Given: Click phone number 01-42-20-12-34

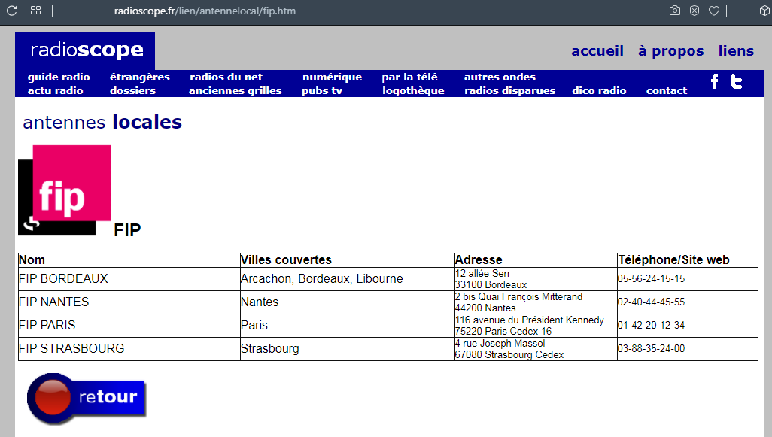Looking at the screenshot, I should pos(651,325).
